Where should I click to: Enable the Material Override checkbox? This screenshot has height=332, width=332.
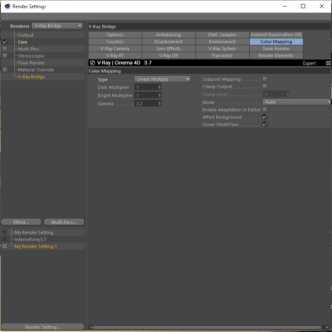(5, 69)
